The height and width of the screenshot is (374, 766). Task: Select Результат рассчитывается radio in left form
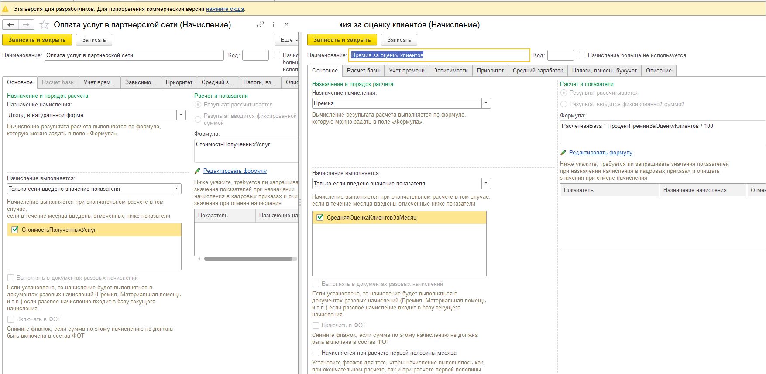[198, 105]
